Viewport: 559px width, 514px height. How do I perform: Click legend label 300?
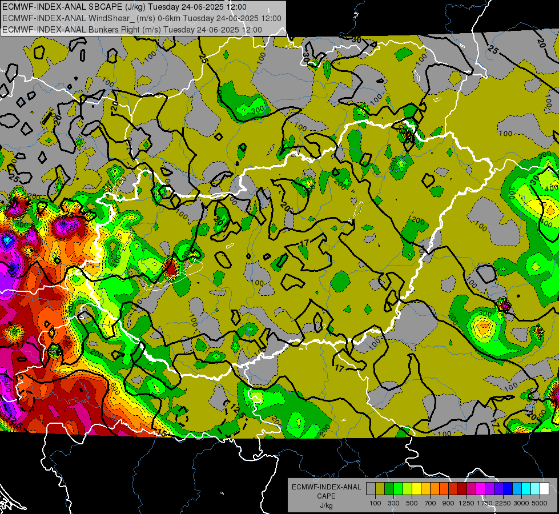click(x=393, y=503)
